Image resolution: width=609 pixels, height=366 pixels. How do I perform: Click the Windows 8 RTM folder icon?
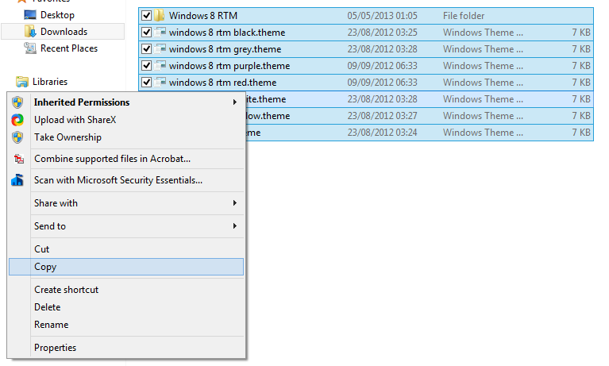pyautogui.click(x=160, y=16)
